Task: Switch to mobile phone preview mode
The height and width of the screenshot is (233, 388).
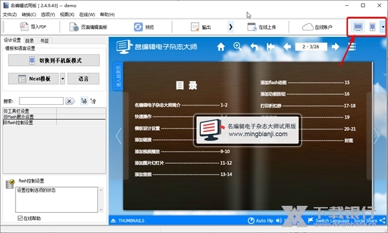Action: click(372, 27)
